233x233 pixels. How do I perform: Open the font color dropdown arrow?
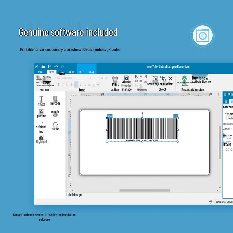(98, 84)
